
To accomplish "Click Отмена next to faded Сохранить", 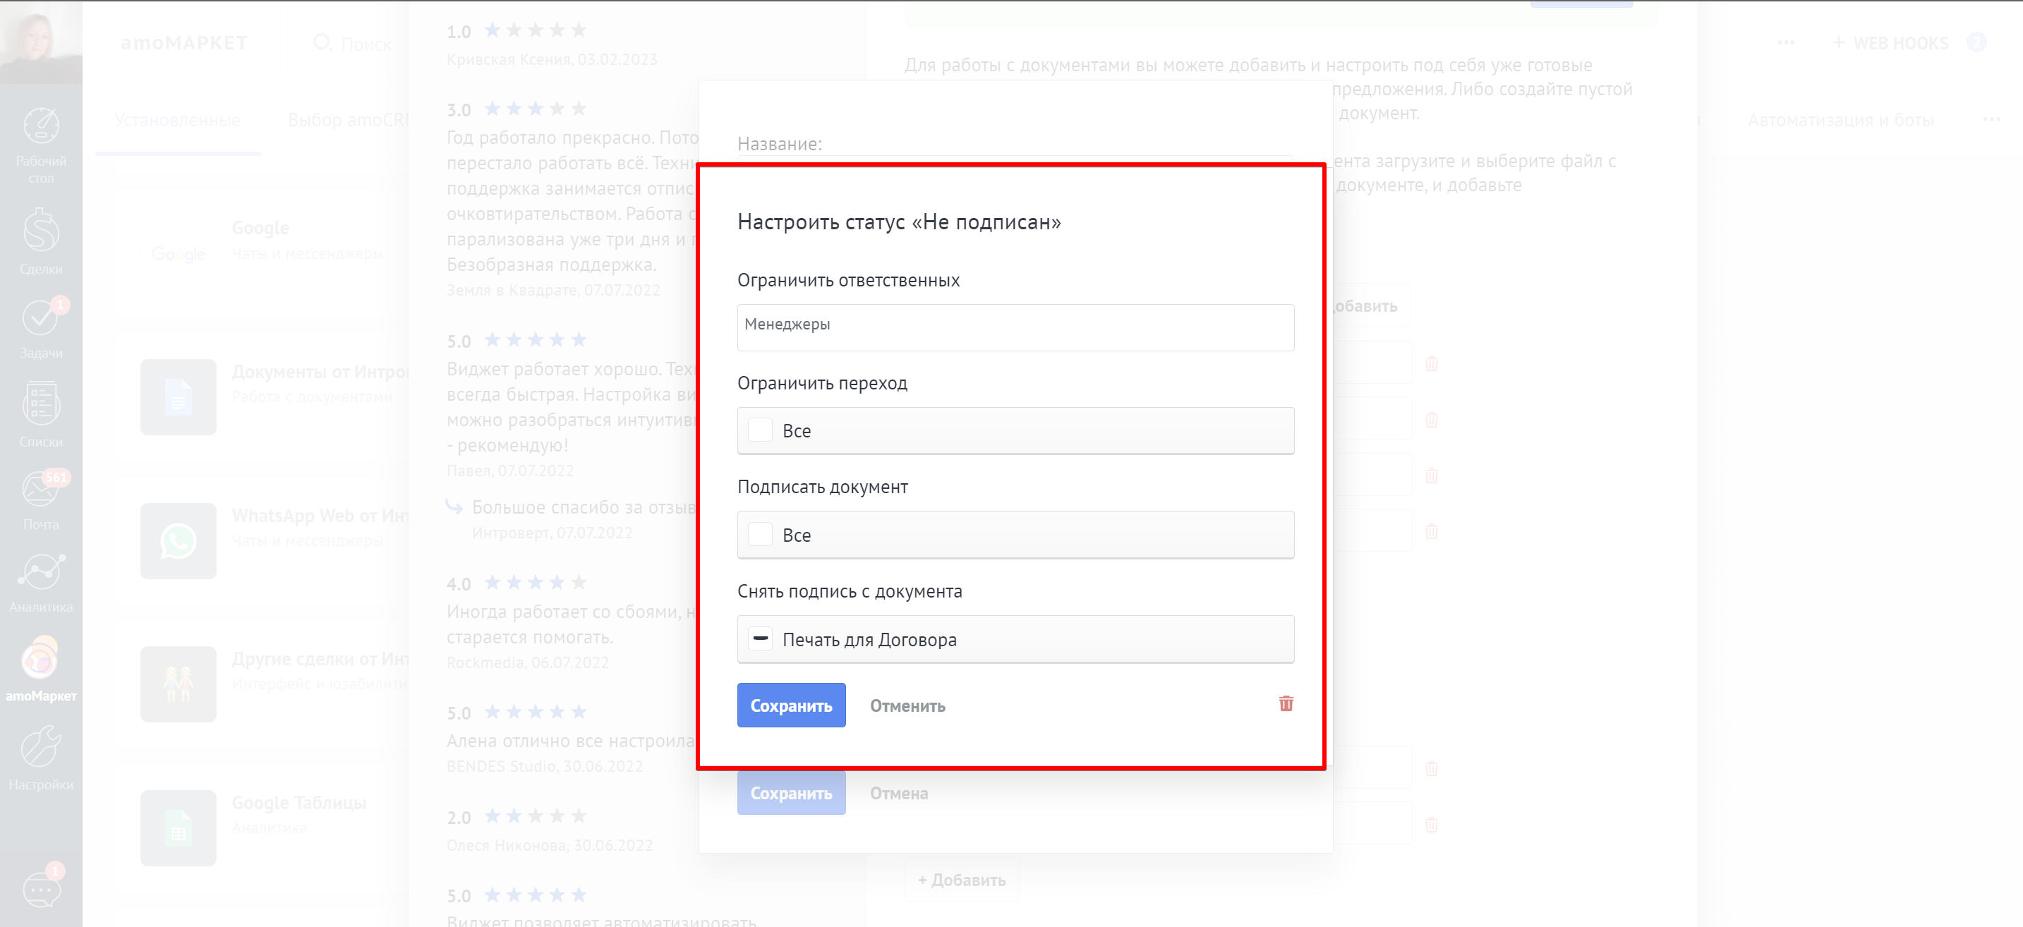I will click(898, 793).
